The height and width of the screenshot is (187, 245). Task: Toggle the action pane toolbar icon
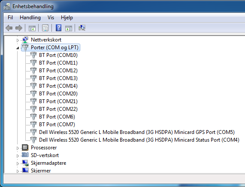[69, 28]
